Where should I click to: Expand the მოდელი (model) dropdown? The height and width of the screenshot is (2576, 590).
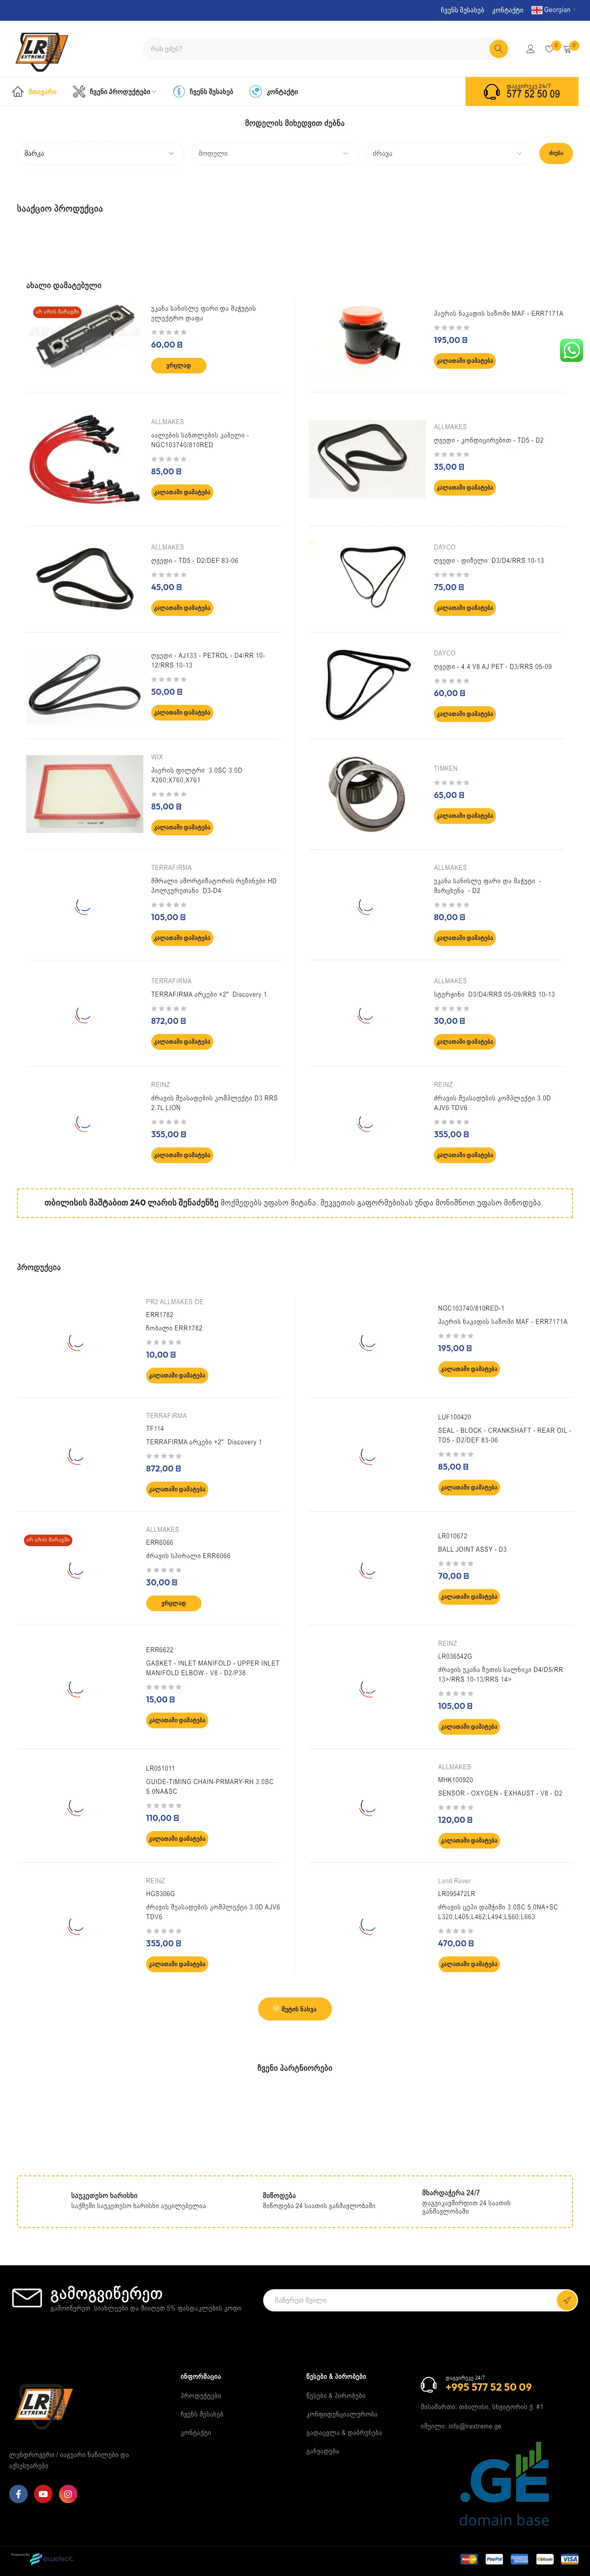(273, 154)
